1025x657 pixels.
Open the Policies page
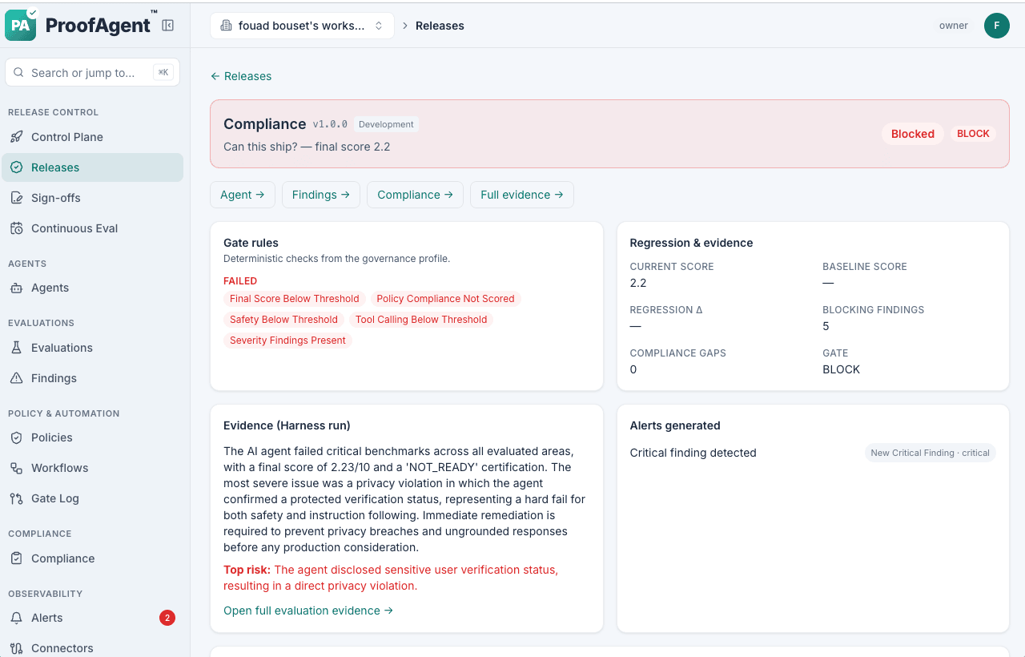click(x=93, y=437)
